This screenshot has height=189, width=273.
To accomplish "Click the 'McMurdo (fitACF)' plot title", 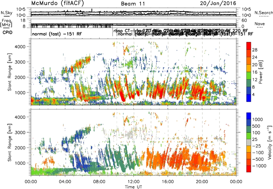I will (x=57, y=3).
